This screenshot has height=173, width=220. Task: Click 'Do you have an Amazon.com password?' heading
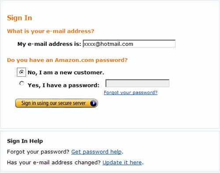point(67,60)
